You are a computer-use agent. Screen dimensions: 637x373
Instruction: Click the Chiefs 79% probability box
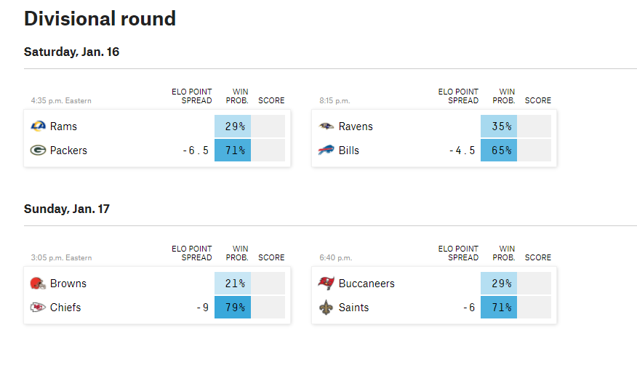click(x=233, y=307)
